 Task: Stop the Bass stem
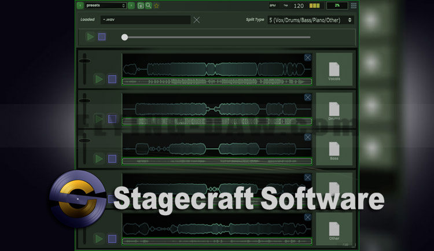112,159
